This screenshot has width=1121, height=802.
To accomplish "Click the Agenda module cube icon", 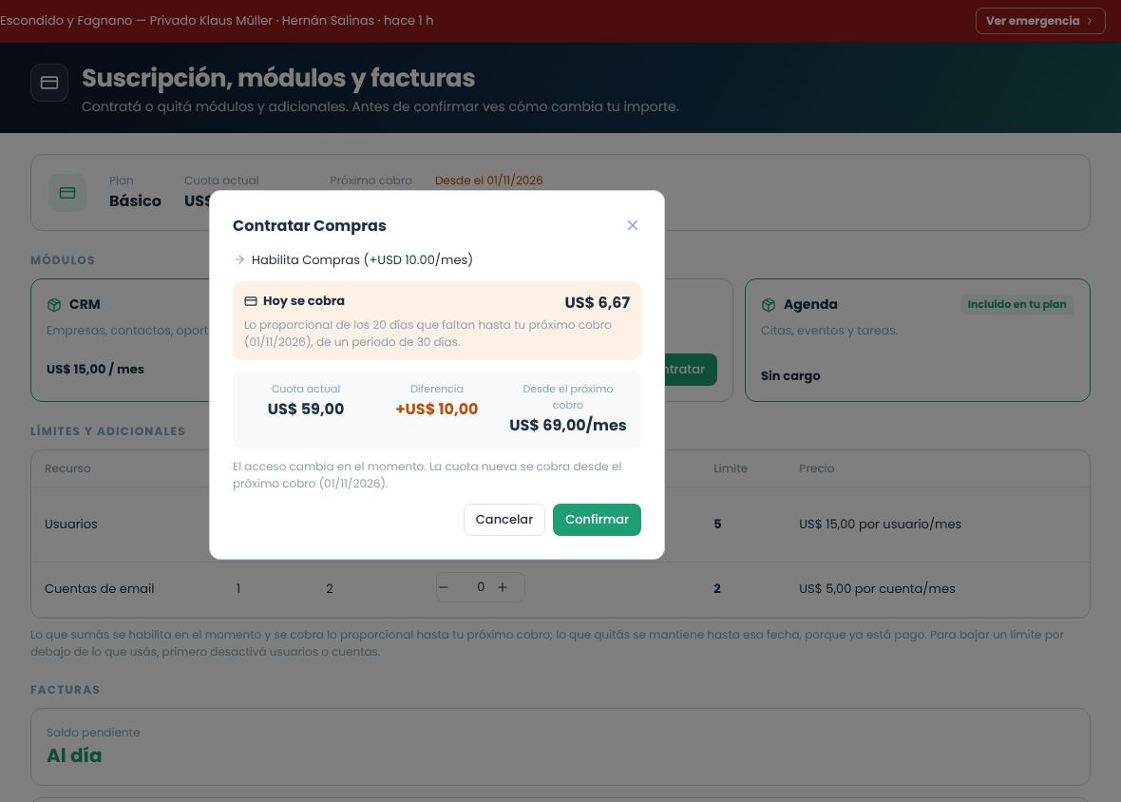I will 769,305.
